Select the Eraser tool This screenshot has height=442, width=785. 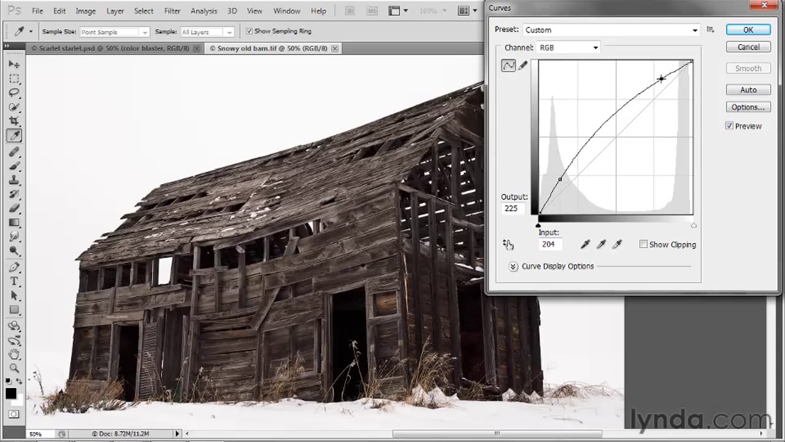pyautogui.click(x=13, y=208)
